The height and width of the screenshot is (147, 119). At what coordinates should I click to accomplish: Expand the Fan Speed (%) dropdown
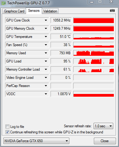coord(46,45)
